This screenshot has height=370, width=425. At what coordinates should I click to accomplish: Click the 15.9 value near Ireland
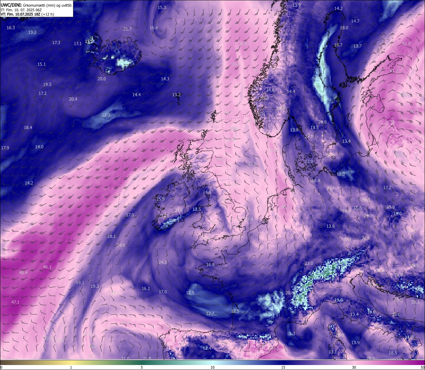point(160,199)
